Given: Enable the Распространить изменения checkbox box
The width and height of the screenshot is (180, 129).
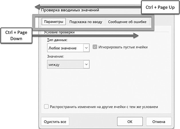Looking at the screenshot, I should click(x=46, y=107).
